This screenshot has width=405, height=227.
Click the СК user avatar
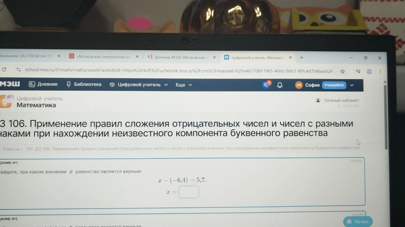click(299, 85)
